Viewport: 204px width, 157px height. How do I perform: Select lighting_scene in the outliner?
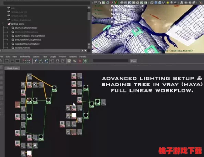18,24
